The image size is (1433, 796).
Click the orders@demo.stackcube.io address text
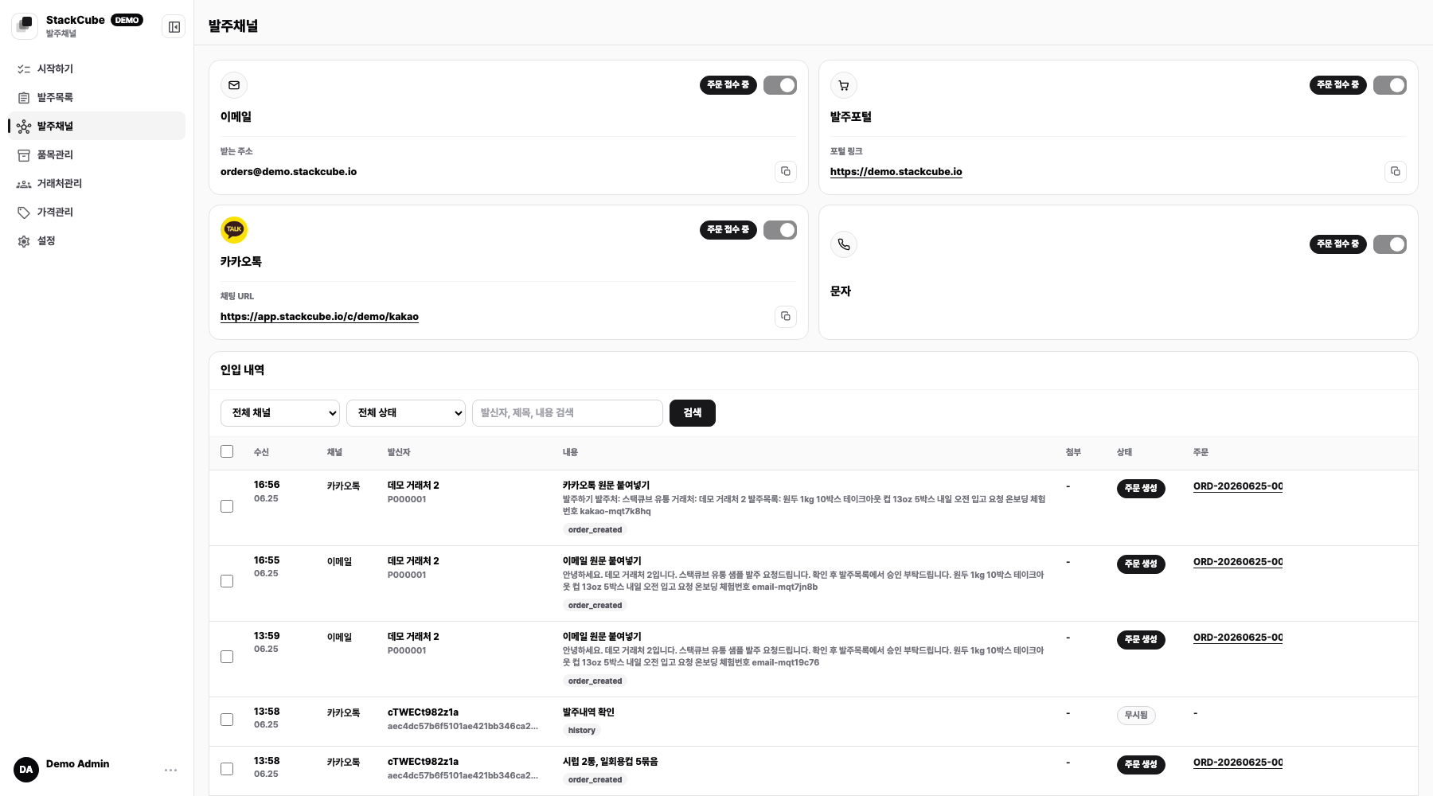[x=288, y=172]
